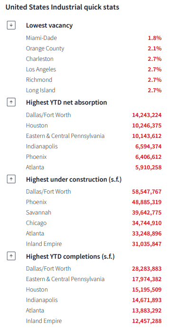Click the up-arrow icon beside Highest YTD net absorption
This screenshot has height=331, width=177.
coord(11,103)
